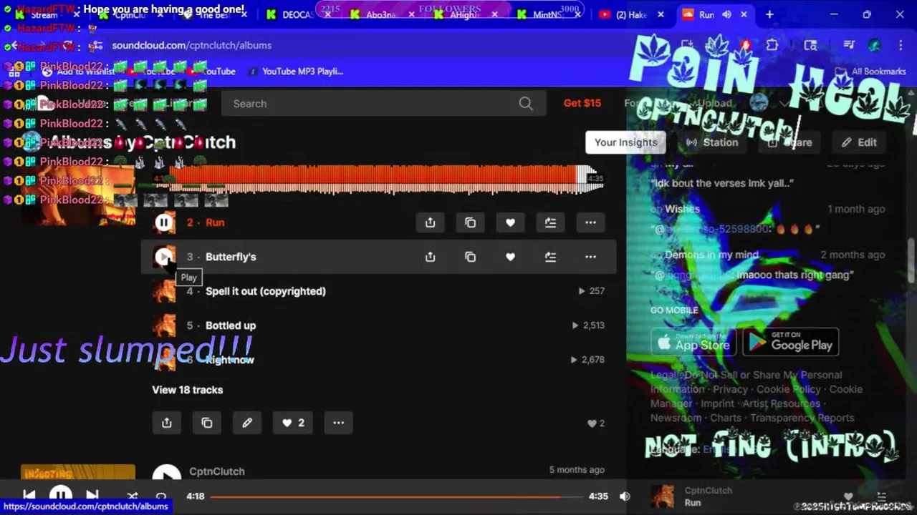Mute the Run tab via its speaker icon
This screenshot has width=917, height=515.
click(x=726, y=14)
